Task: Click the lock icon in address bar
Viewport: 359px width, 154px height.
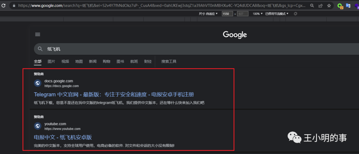Action: (14, 6)
